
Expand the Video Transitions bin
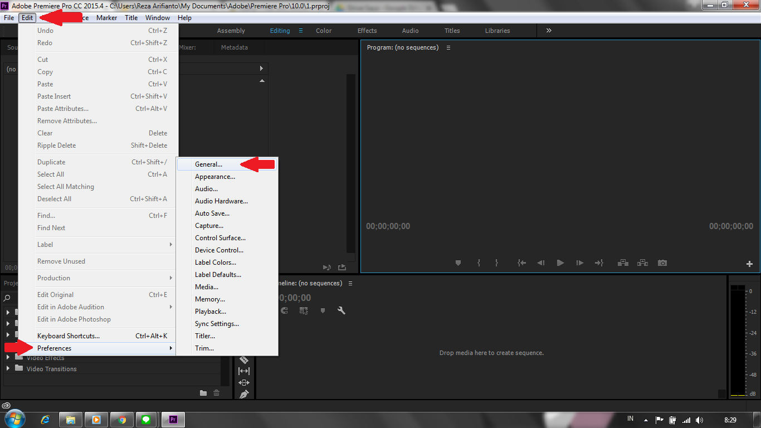8,368
